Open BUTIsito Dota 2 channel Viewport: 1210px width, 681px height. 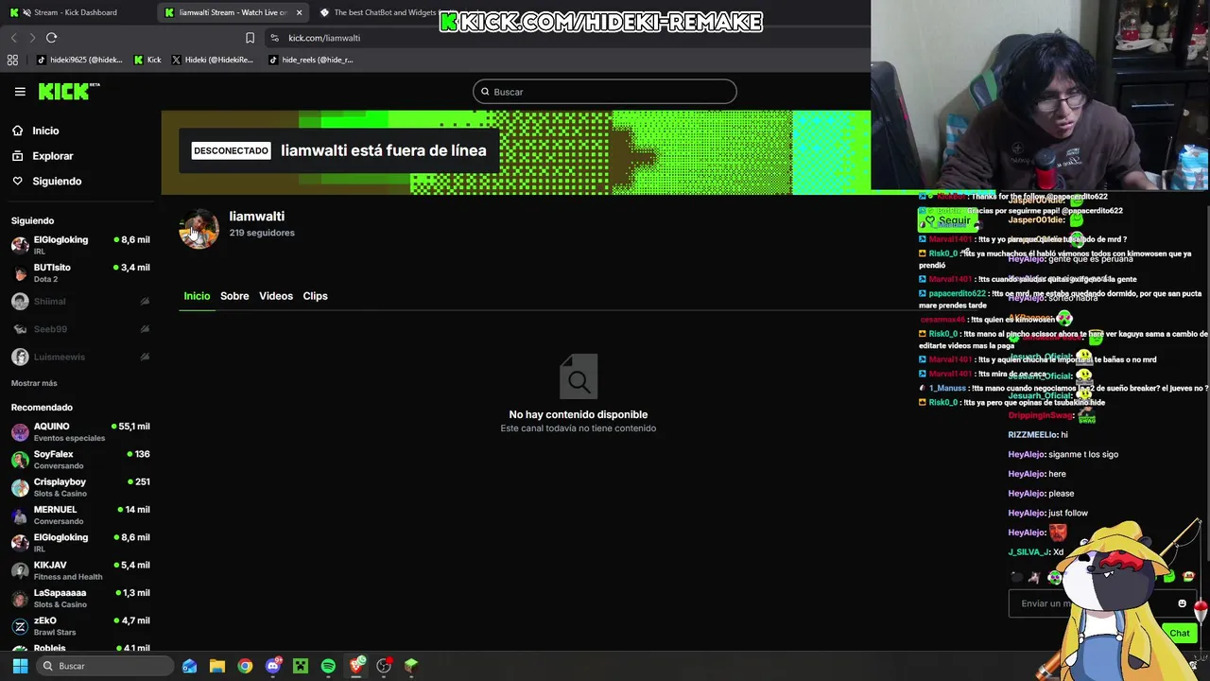pyautogui.click(x=80, y=272)
